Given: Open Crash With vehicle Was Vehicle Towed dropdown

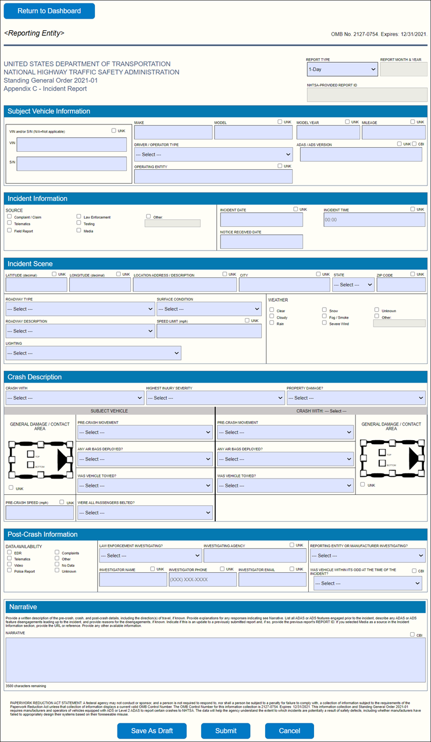Looking at the screenshot, I should point(286,486).
